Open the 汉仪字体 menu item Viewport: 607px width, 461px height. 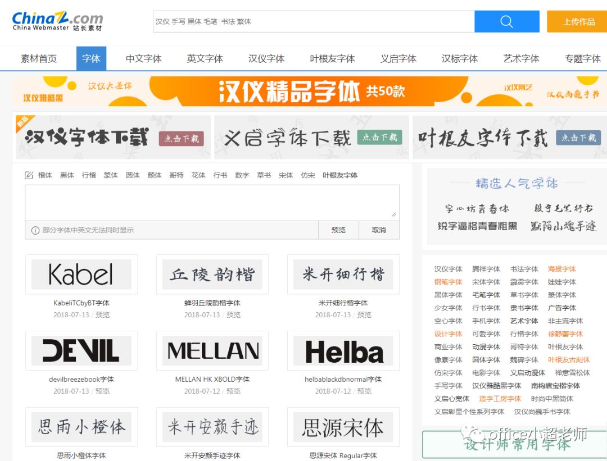click(266, 58)
